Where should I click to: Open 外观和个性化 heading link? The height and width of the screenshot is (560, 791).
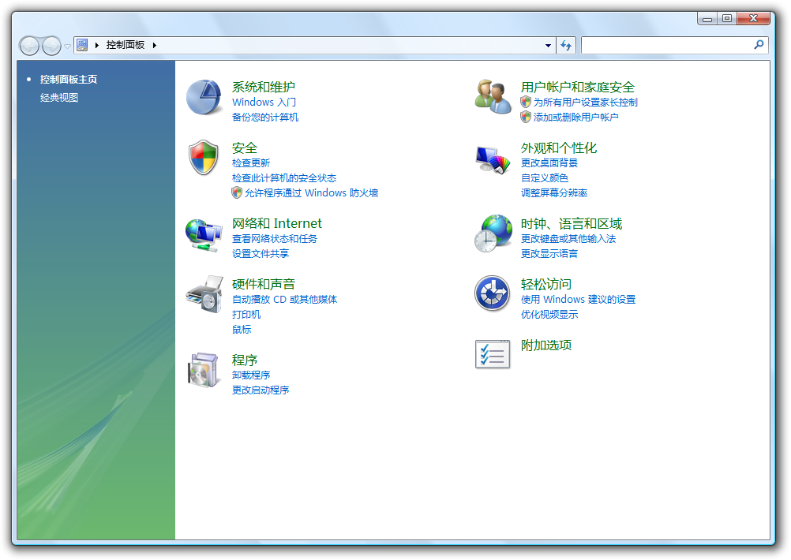[559, 147]
